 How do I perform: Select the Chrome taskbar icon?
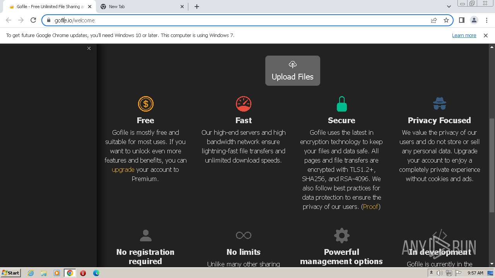(x=70, y=273)
